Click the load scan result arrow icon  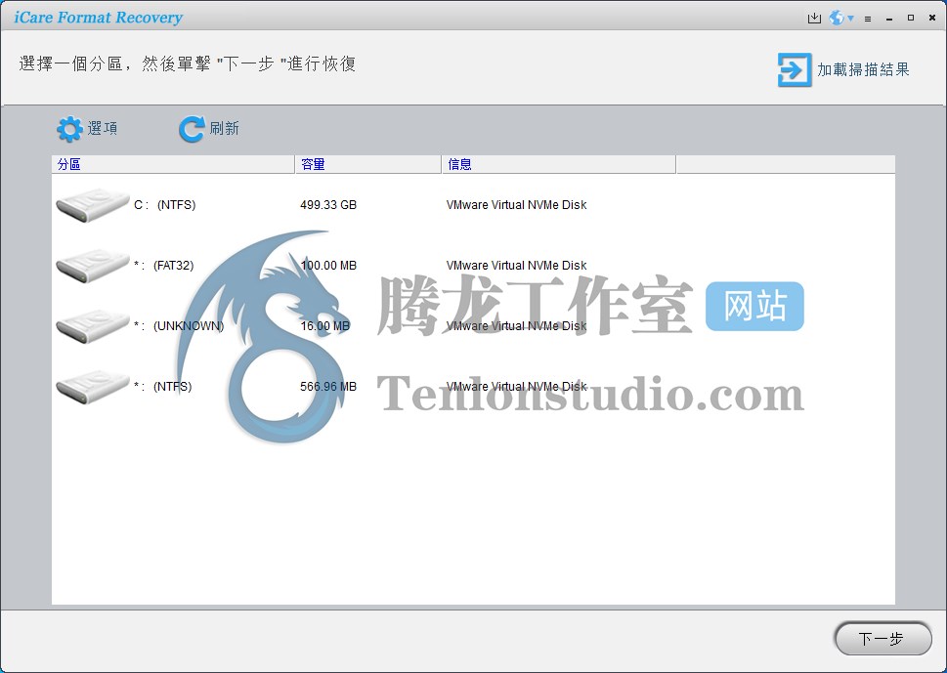795,70
